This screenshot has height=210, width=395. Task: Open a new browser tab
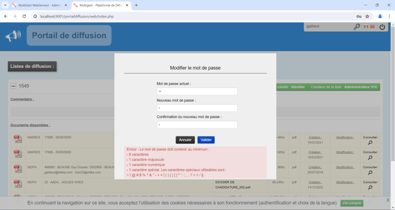click(x=136, y=5)
